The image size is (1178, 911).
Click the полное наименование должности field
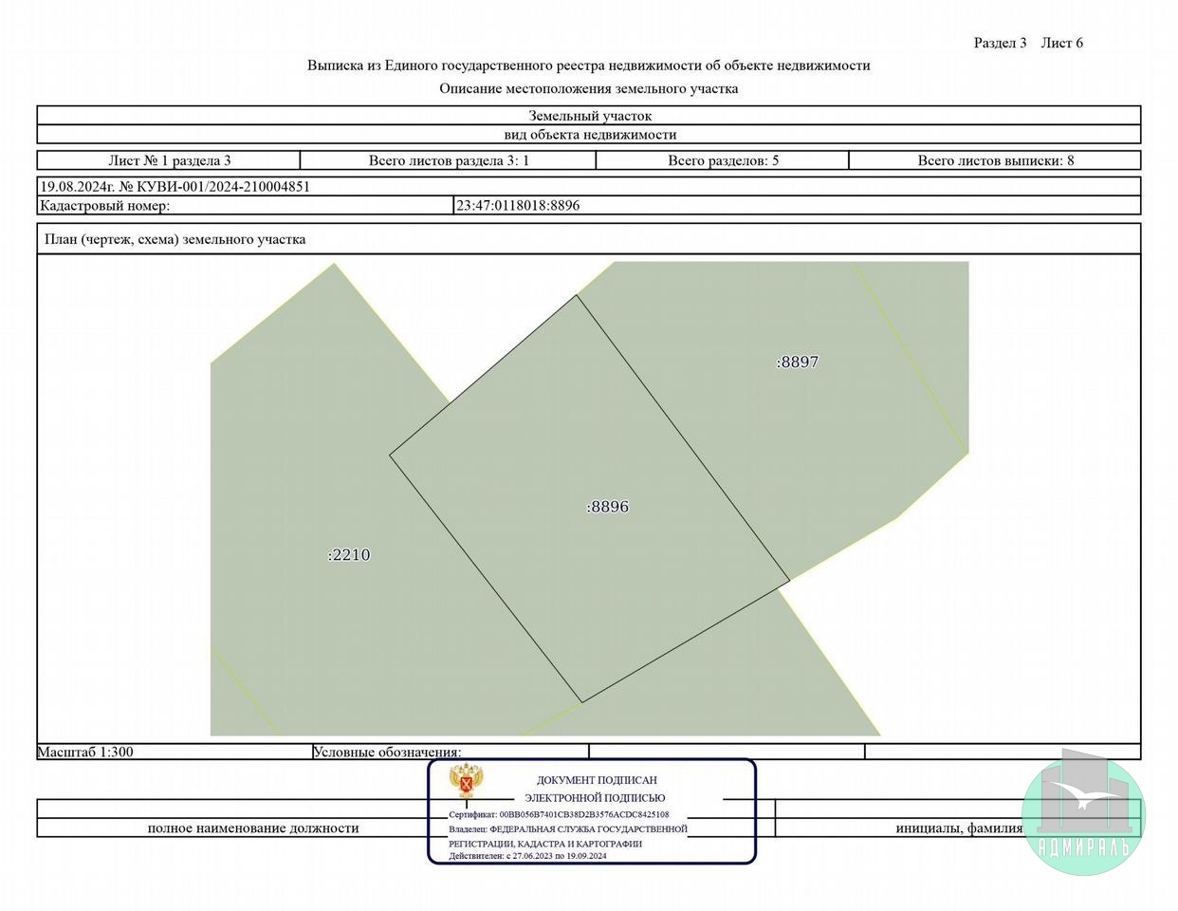pyautogui.click(x=252, y=828)
